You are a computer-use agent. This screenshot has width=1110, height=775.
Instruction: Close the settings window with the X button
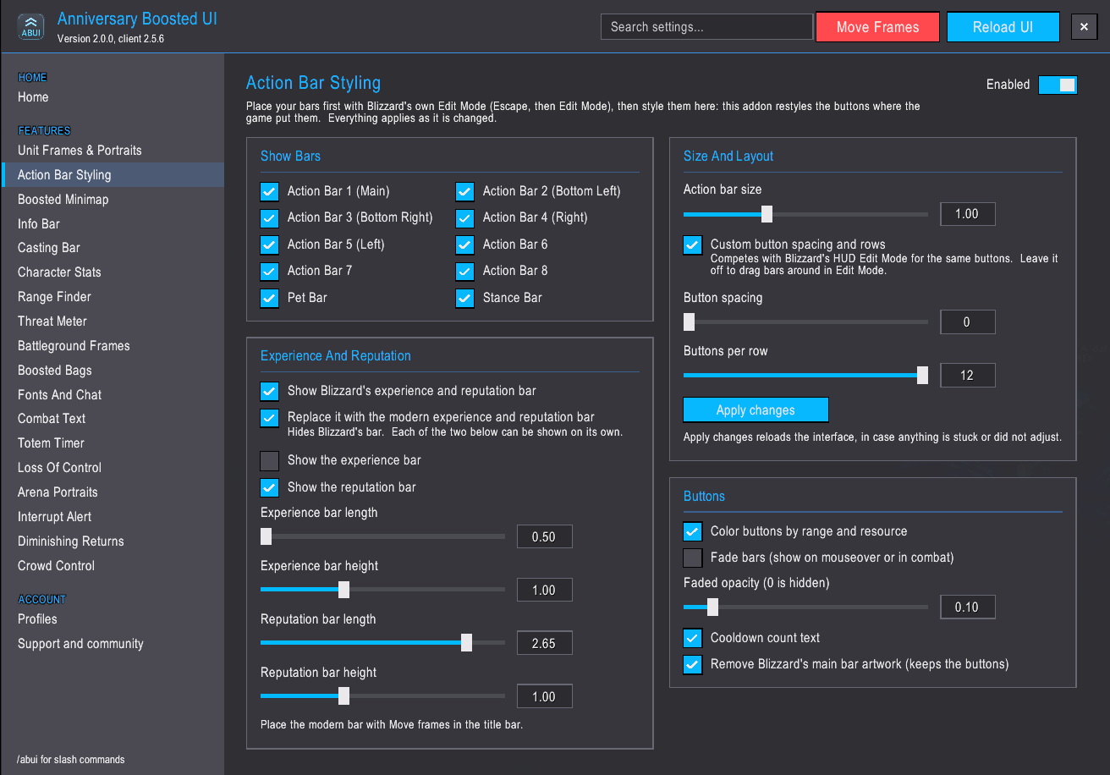pos(1085,27)
